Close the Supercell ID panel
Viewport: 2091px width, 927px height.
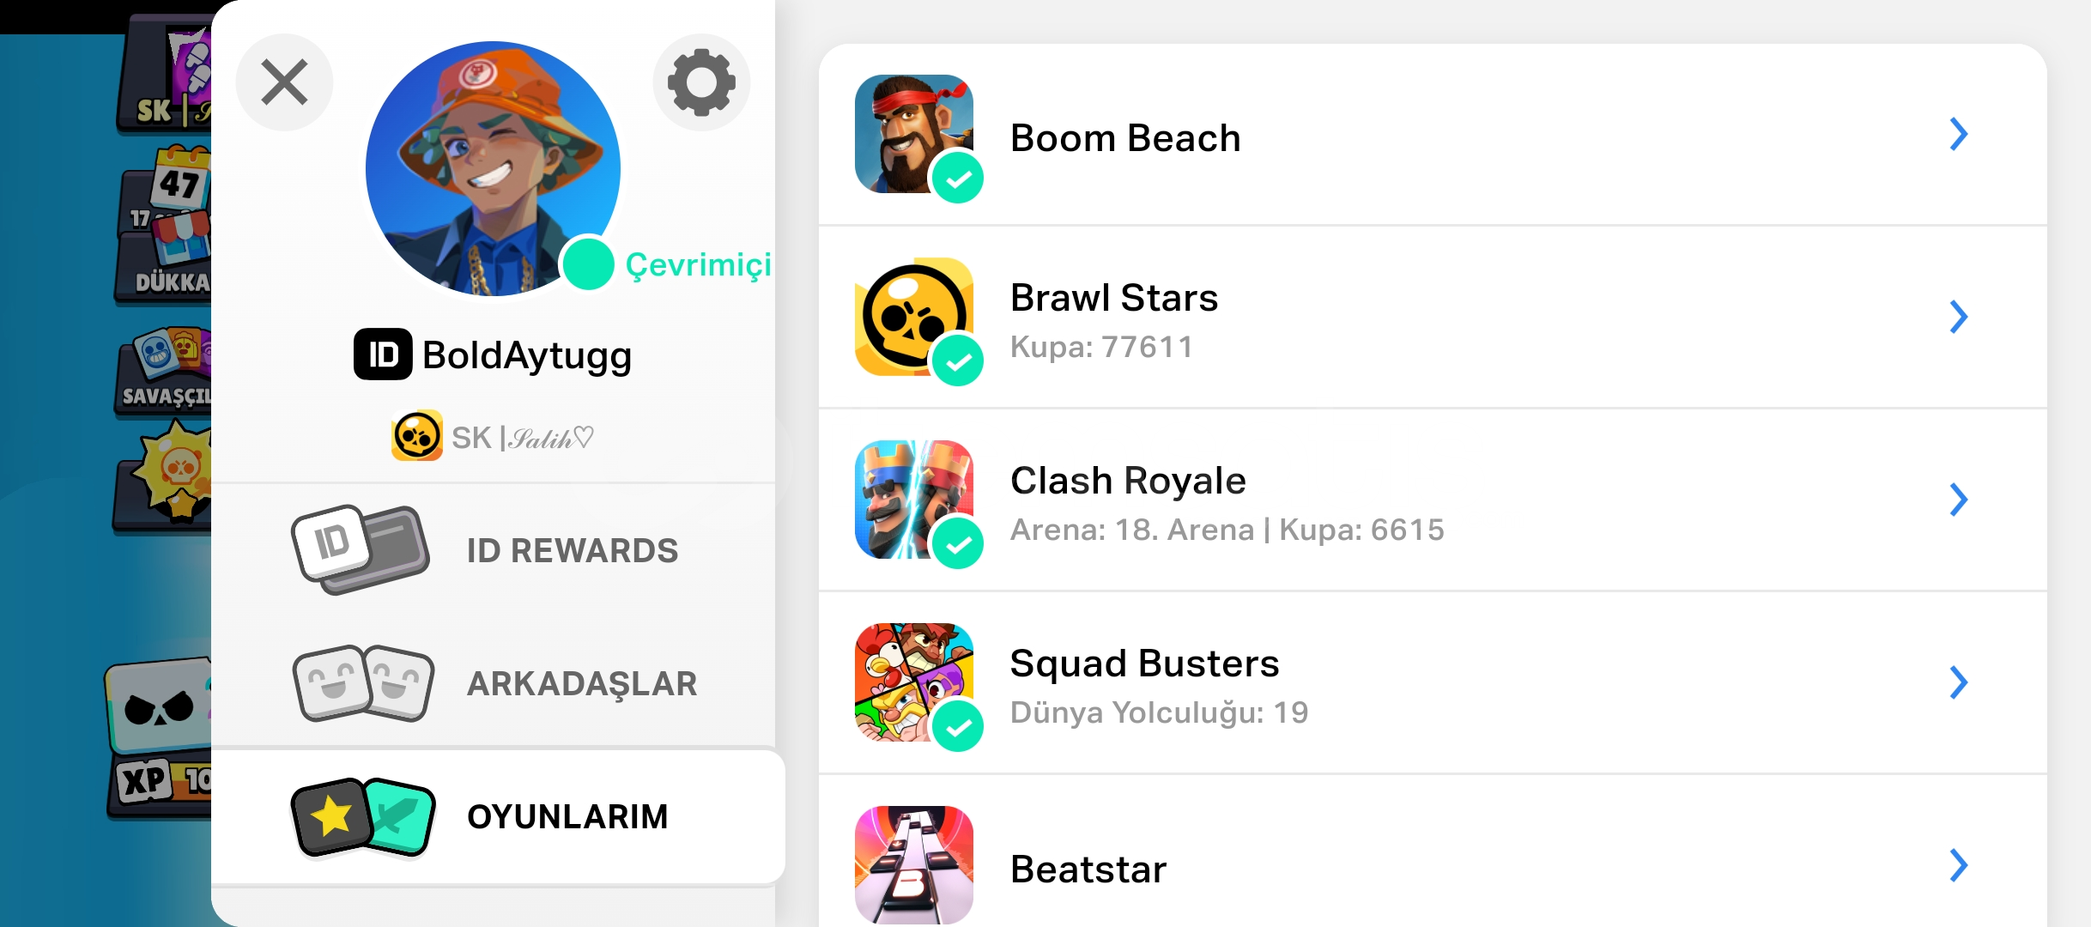[x=284, y=82]
